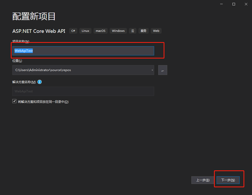Click the 服务 (service) tag
This screenshot has width=252, height=195.
tap(143, 31)
